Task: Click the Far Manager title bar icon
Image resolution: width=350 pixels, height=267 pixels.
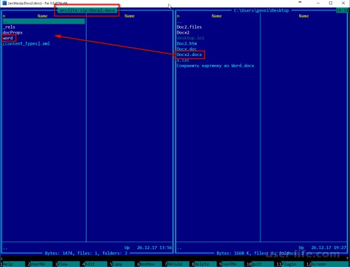Action: (4, 3)
